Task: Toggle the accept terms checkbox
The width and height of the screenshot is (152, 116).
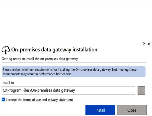Action: (x=3, y=100)
